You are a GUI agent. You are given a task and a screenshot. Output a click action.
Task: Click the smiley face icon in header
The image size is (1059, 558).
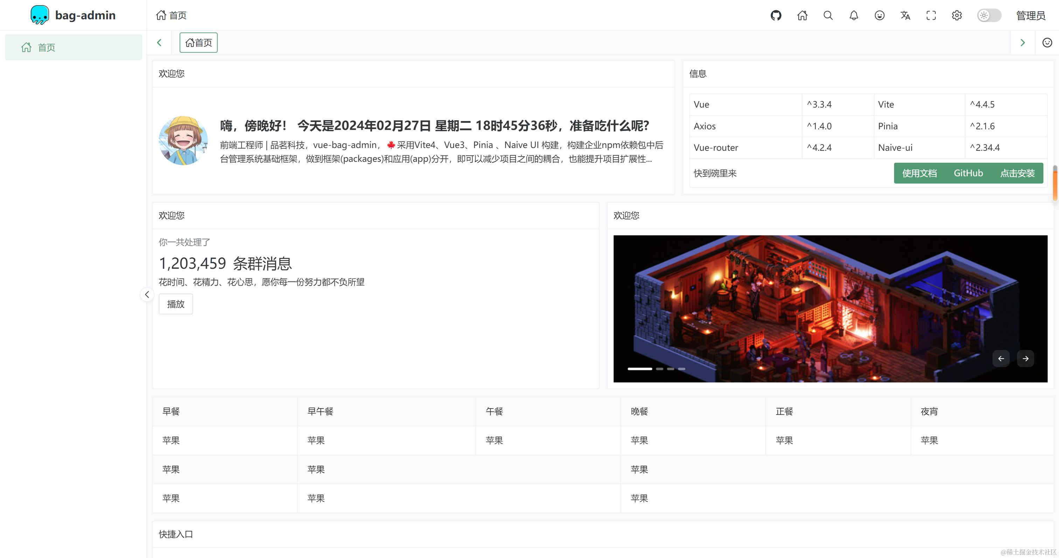[879, 15]
